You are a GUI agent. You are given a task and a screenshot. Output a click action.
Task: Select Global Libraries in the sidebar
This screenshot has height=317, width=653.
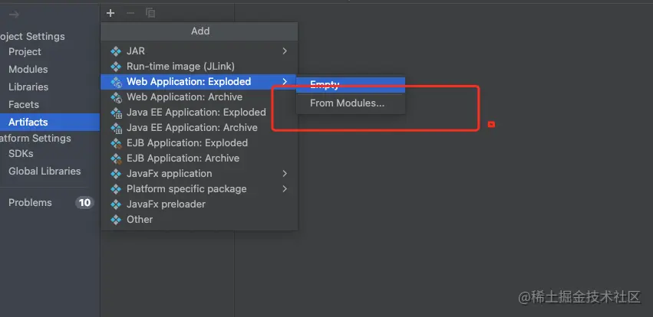(x=45, y=172)
